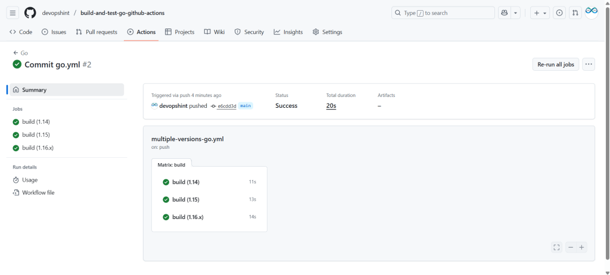This screenshot has height=275, width=610.
Task: Click the 20s total duration link
Action: pos(331,106)
